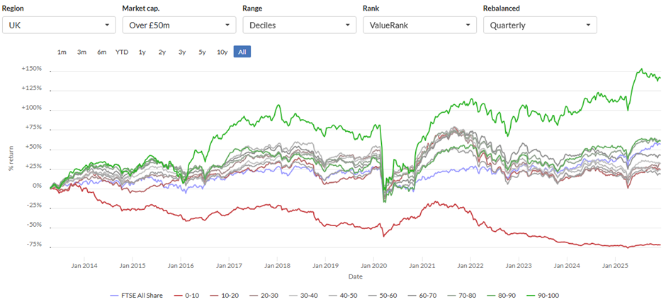666x302 pixels.
Task: Open the Rank dropdown showing ValueRank
Action: [419, 25]
